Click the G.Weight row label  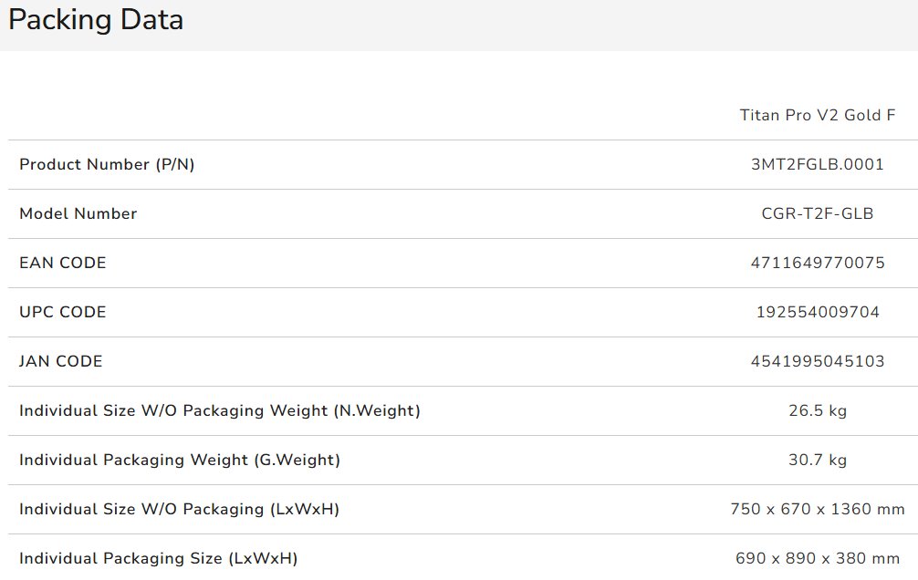(x=179, y=460)
